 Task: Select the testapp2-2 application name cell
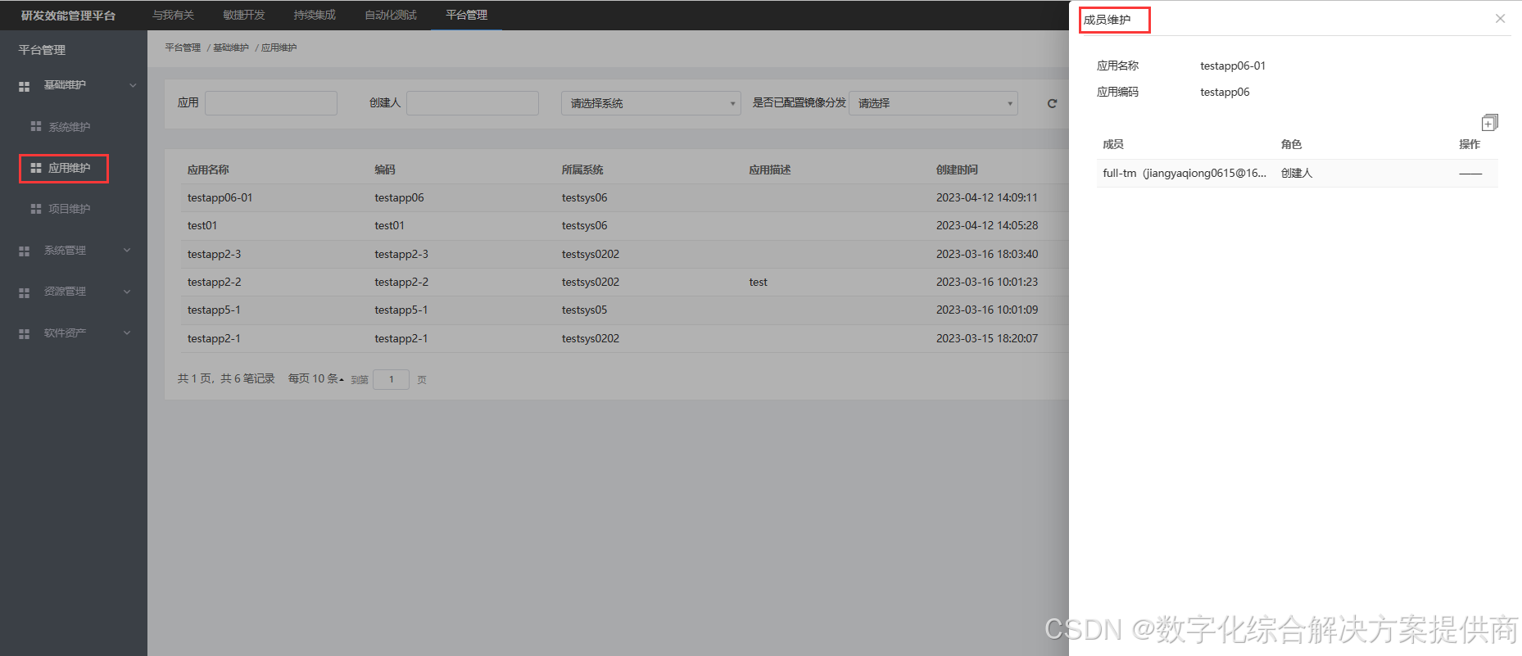click(214, 282)
